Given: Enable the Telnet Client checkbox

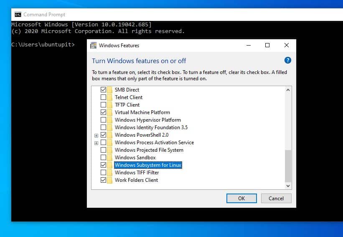Looking at the screenshot, I should 103,97.
